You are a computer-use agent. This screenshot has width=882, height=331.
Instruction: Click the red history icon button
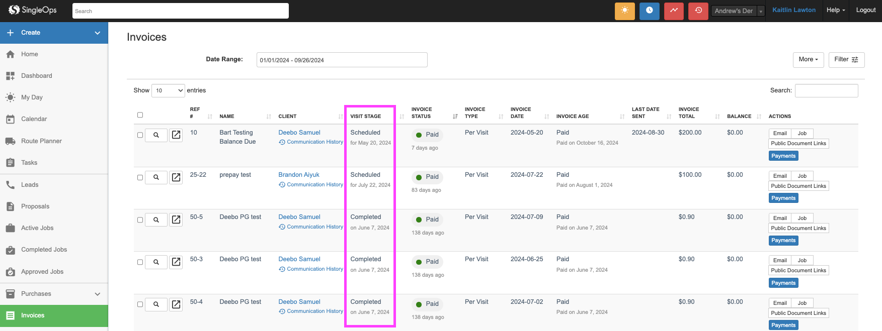698,11
